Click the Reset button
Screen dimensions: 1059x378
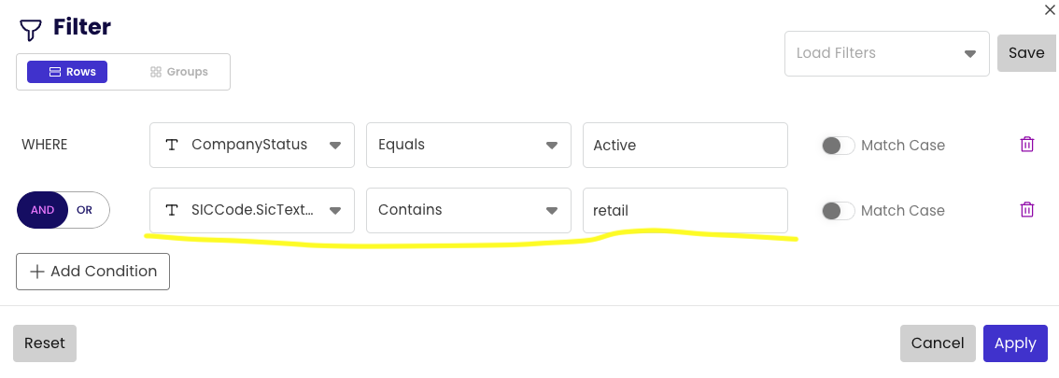(45, 343)
